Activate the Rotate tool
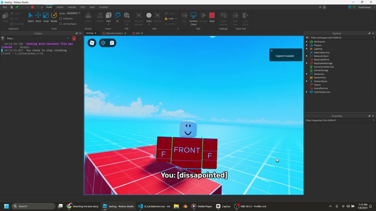This screenshot has height=211, width=376. (x=54, y=17)
